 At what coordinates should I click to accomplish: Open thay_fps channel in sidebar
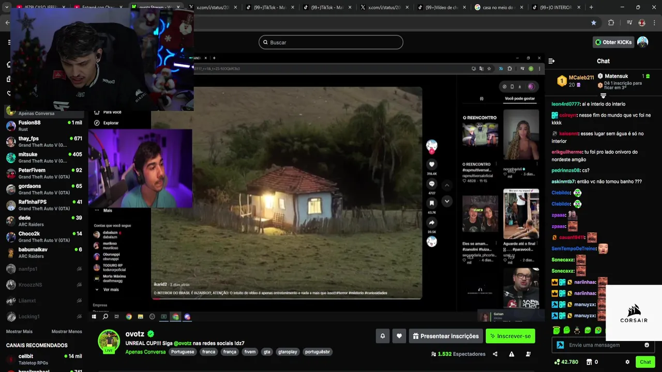point(44,142)
